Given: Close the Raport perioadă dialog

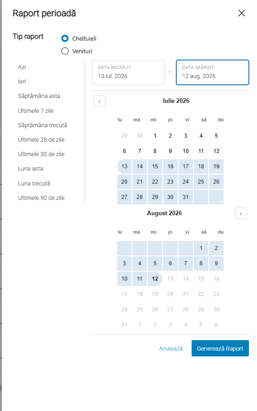Looking at the screenshot, I should click(x=241, y=13).
